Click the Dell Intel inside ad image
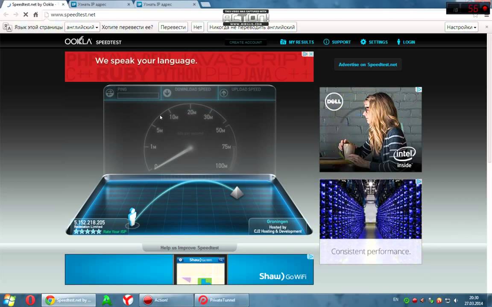Screen dimensions: 492x307 tap(371, 130)
